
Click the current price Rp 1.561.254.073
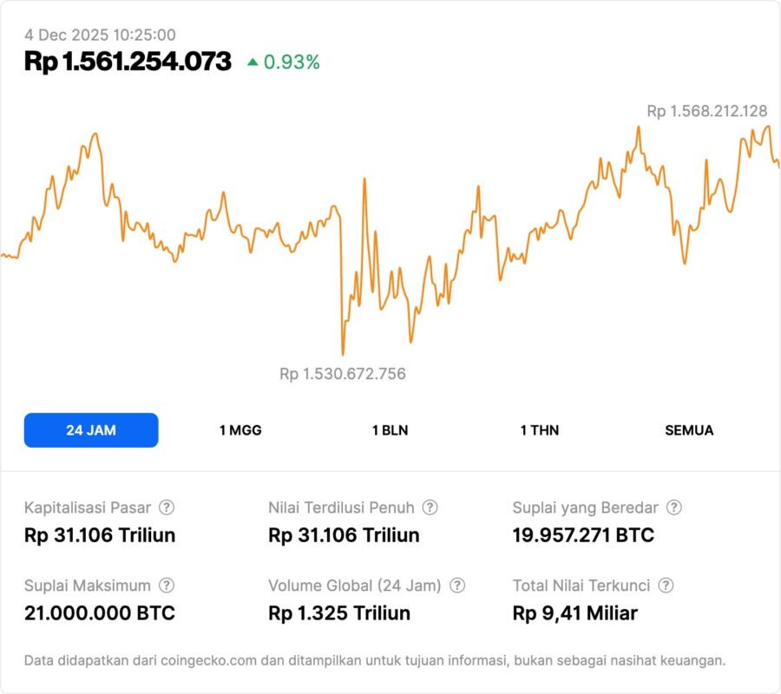(x=128, y=61)
